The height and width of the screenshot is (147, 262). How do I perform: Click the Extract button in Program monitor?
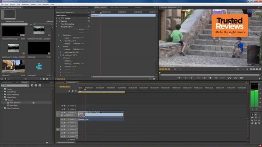point(236,78)
